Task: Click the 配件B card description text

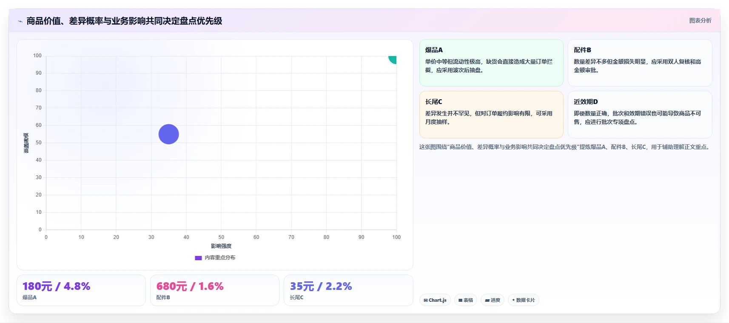Action: (x=637, y=66)
